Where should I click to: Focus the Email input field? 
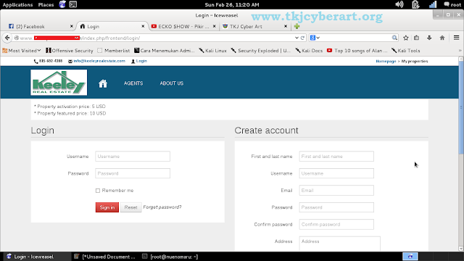(336, 191)
